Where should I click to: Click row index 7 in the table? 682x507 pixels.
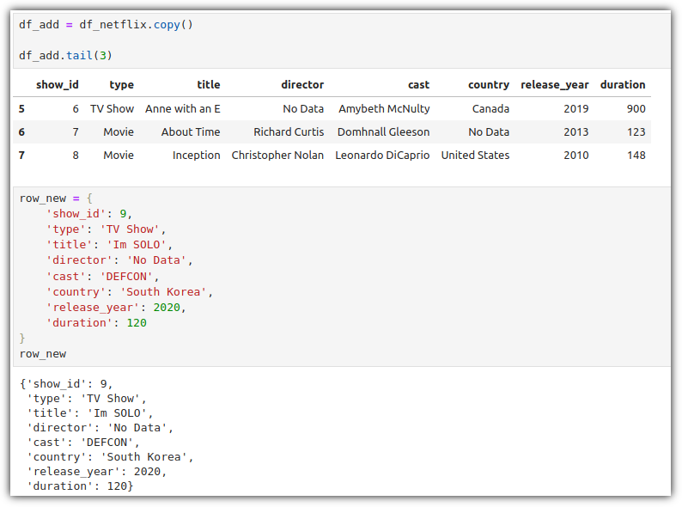click(21, 156)
